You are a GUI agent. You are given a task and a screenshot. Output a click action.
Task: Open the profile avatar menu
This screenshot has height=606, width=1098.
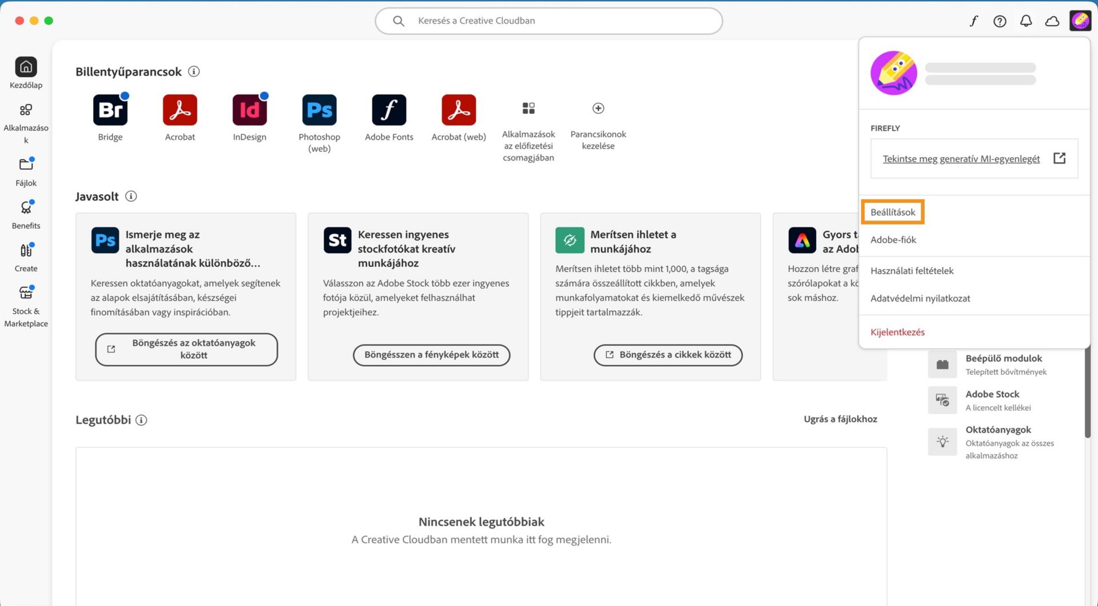coord(1080,21)
